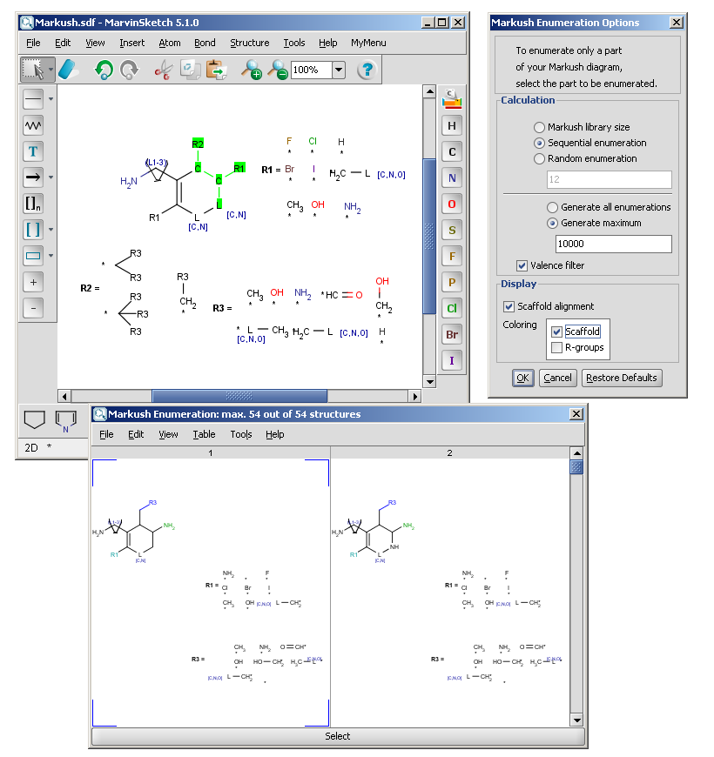Choose Generate all enumerations option
The width and height of the screenshot is (714, 757).
pos(552,207)
